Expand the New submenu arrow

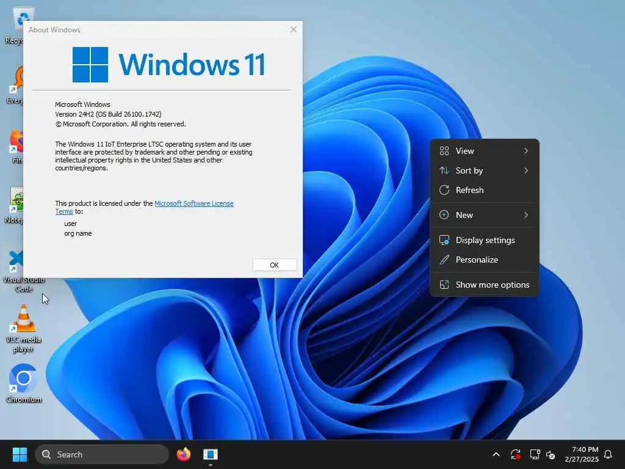point(526,216)
